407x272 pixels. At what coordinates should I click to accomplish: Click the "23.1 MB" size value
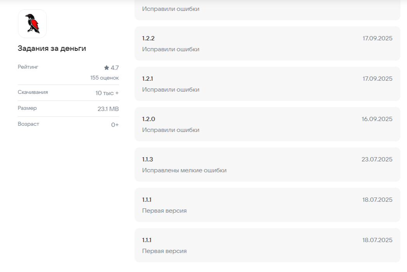(108, 109)
